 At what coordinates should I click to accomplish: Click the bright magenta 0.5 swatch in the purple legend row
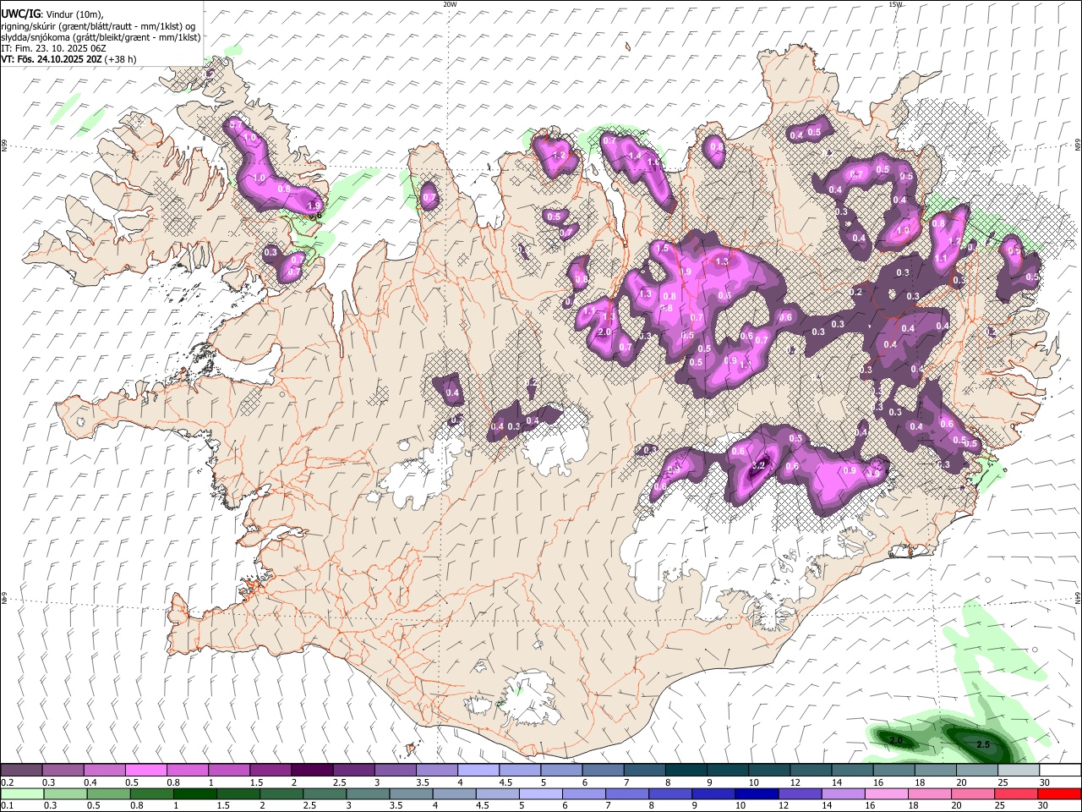tap(145, 771)
